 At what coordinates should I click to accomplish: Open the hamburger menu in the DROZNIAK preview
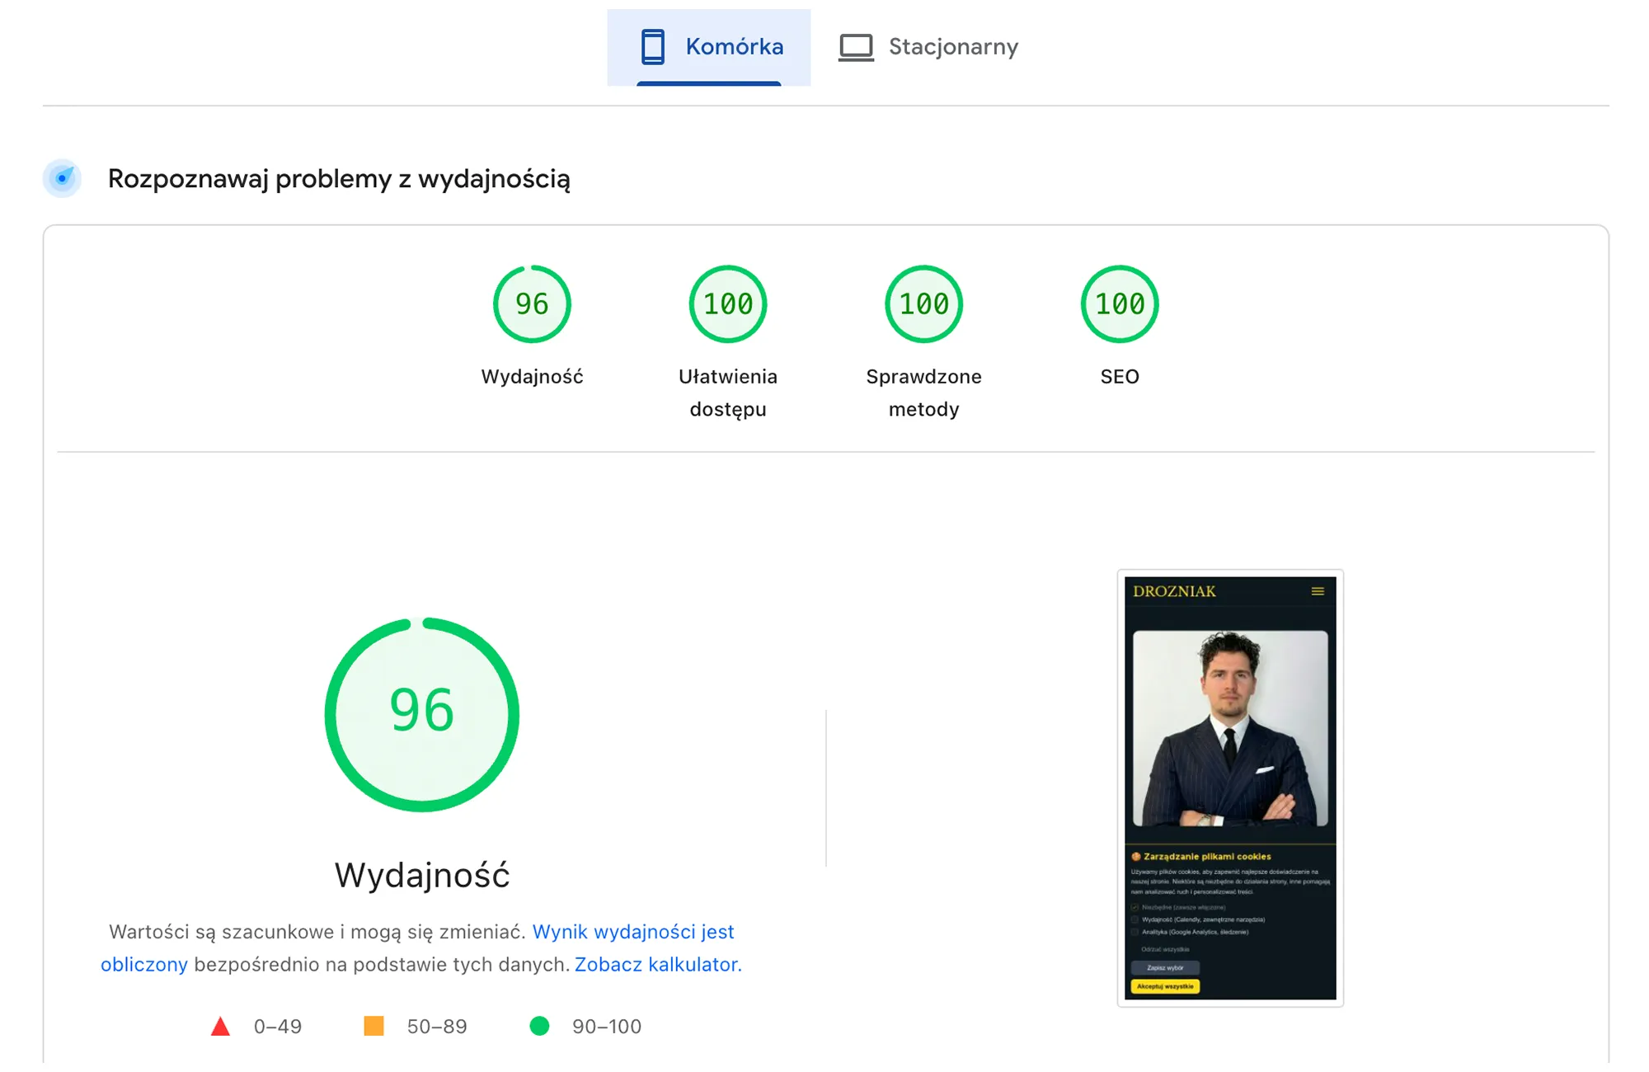1319,590
